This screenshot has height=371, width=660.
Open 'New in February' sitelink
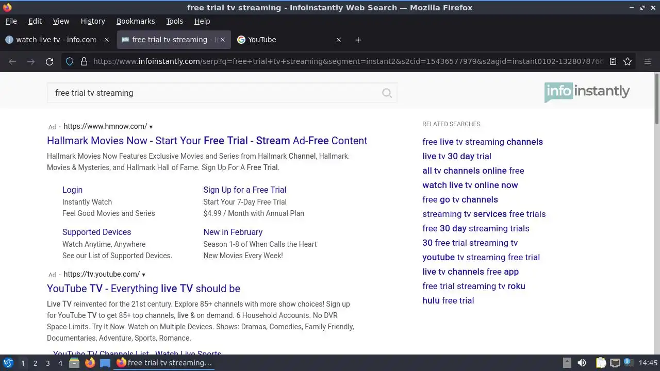[x=233, y=232]
